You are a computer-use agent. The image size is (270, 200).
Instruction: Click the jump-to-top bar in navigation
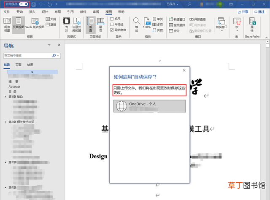32,72
